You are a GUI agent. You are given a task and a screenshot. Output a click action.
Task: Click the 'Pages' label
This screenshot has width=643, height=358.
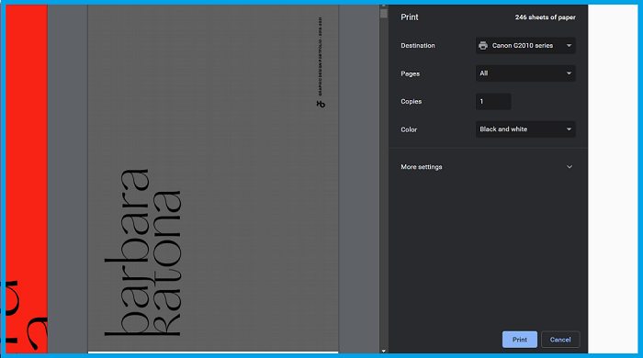[x=410, y=73]
